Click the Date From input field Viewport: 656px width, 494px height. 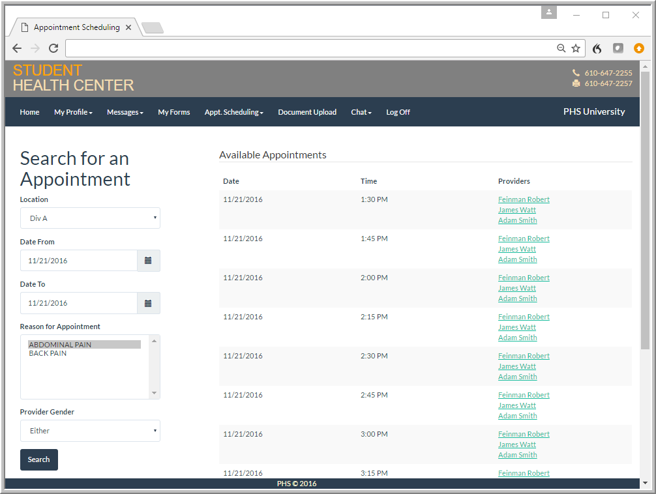79,261
